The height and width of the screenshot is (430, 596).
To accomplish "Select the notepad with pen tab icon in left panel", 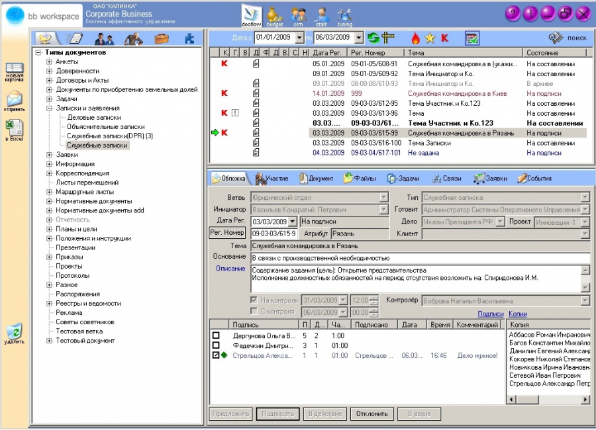I will pos(74,39).
